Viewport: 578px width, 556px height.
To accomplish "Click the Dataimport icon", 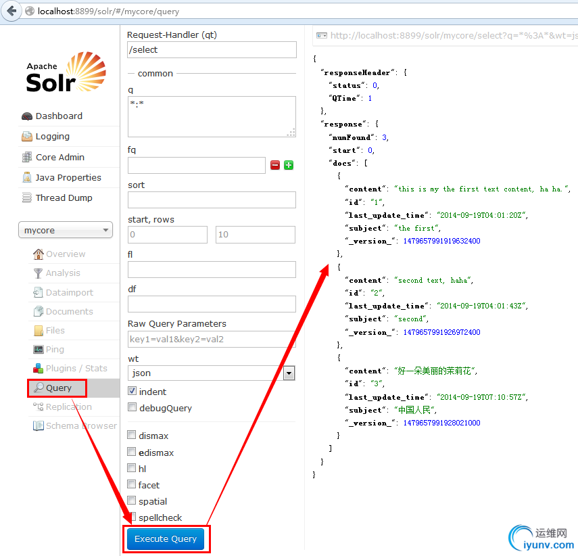I will click(x=38, y=292).
